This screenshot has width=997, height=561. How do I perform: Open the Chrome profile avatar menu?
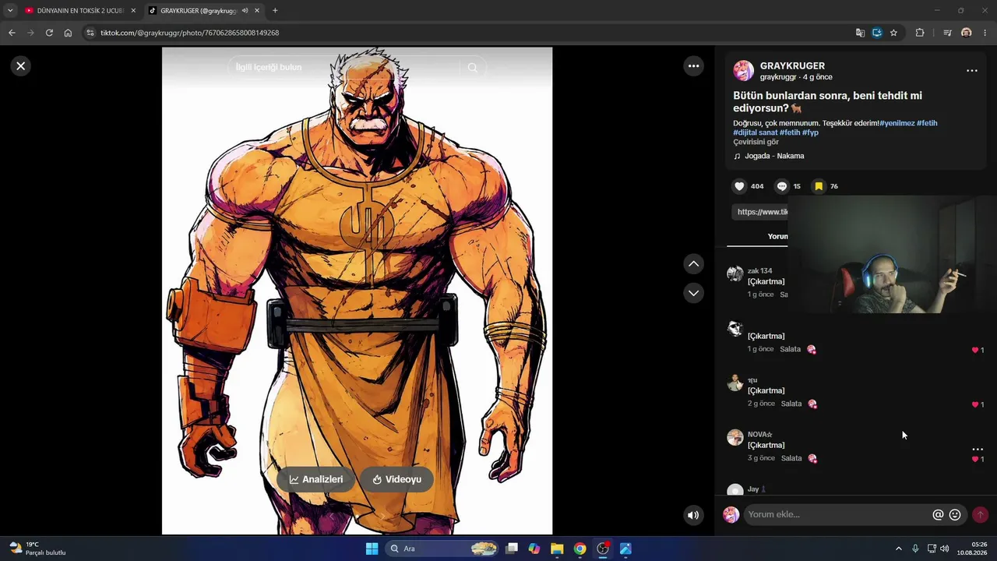(x=967, y=33)
